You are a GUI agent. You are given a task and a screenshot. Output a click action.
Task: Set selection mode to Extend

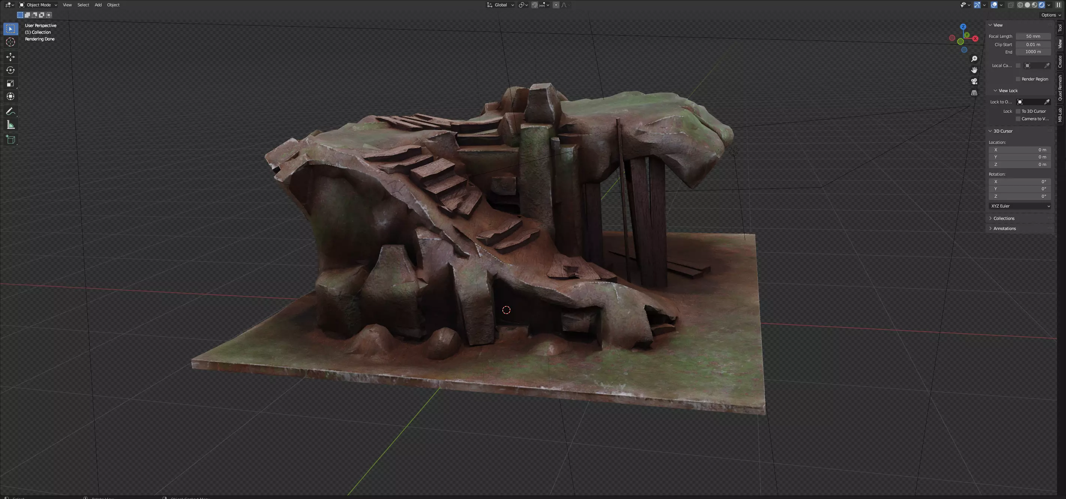(x=27, y=15)
